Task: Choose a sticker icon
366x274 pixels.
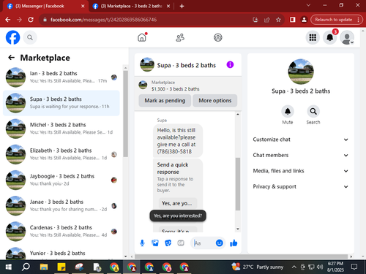Action: tap(168, 243)
